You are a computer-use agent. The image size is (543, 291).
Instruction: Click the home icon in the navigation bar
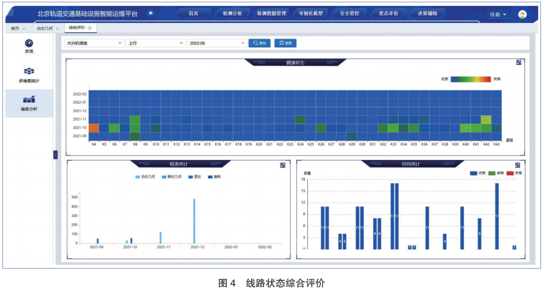151,14
